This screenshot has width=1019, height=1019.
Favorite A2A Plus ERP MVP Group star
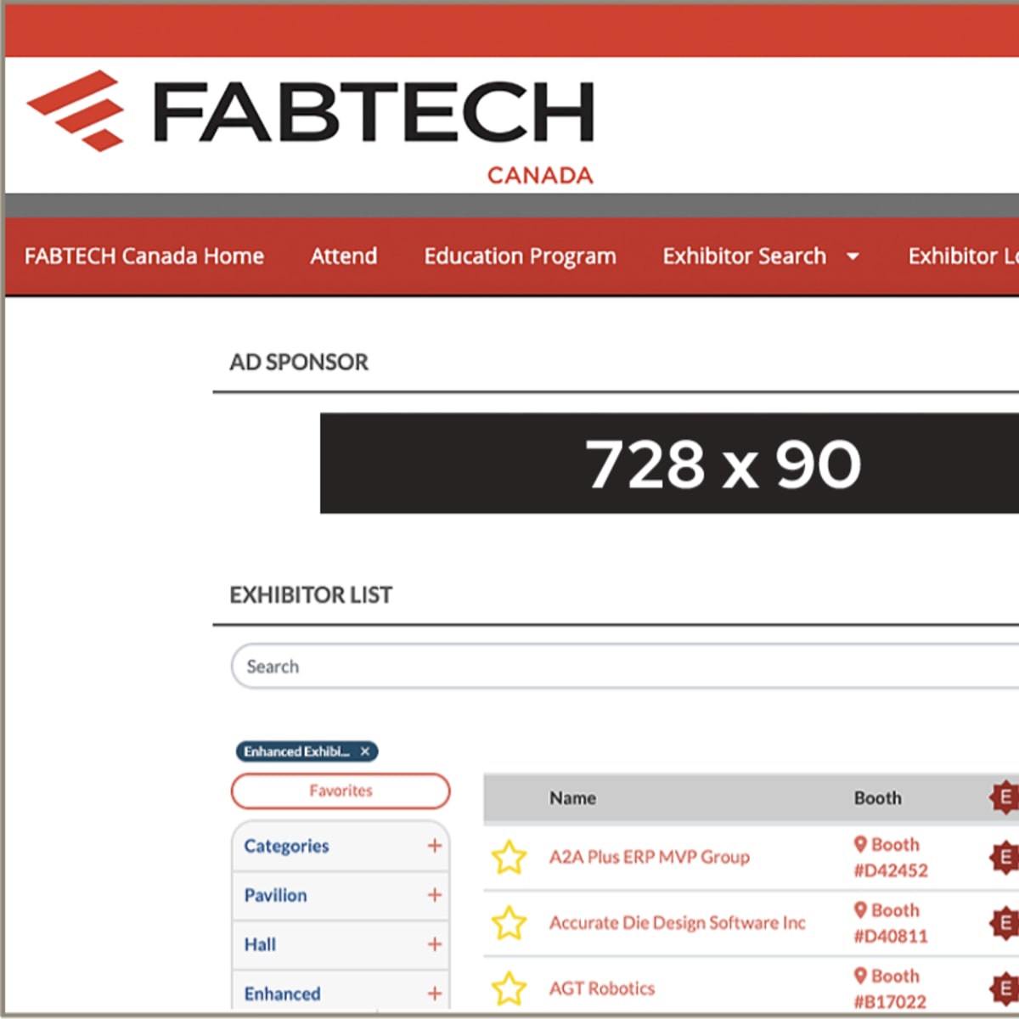tap(509, 857)
